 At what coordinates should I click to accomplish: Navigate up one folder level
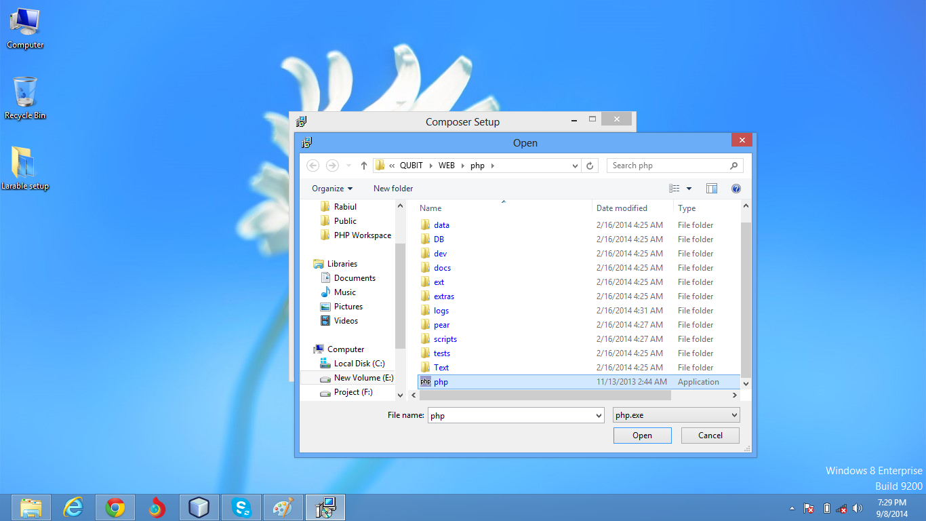(363, 165)
